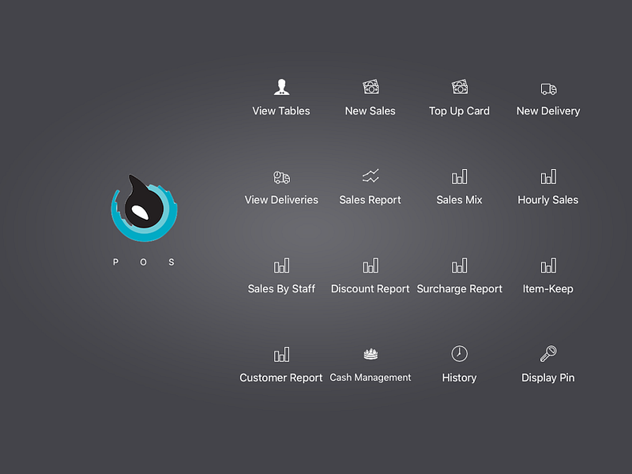Click the View Tables label

pos(281,111)
